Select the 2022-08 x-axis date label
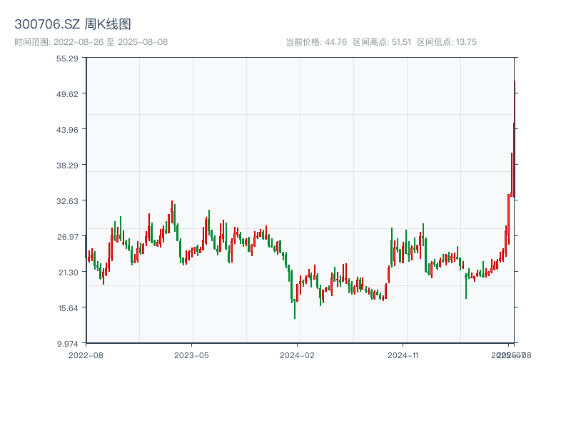571x428 pixels. click(x=86, y=355)
